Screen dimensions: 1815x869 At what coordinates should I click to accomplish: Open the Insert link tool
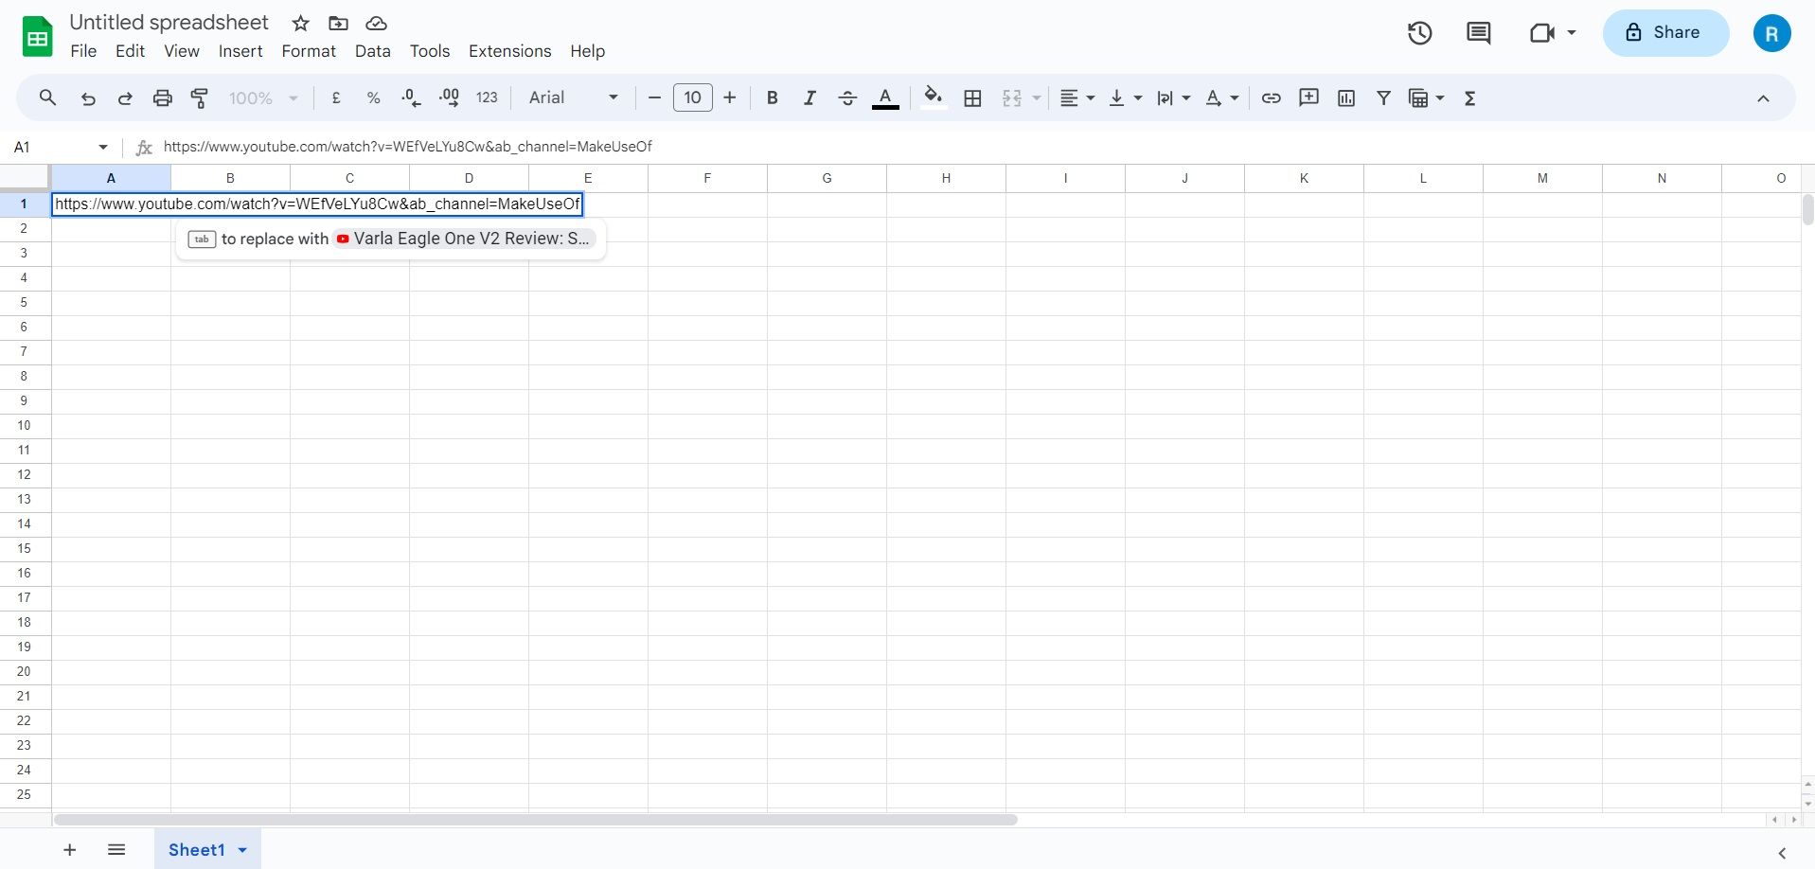[1271, 98]
